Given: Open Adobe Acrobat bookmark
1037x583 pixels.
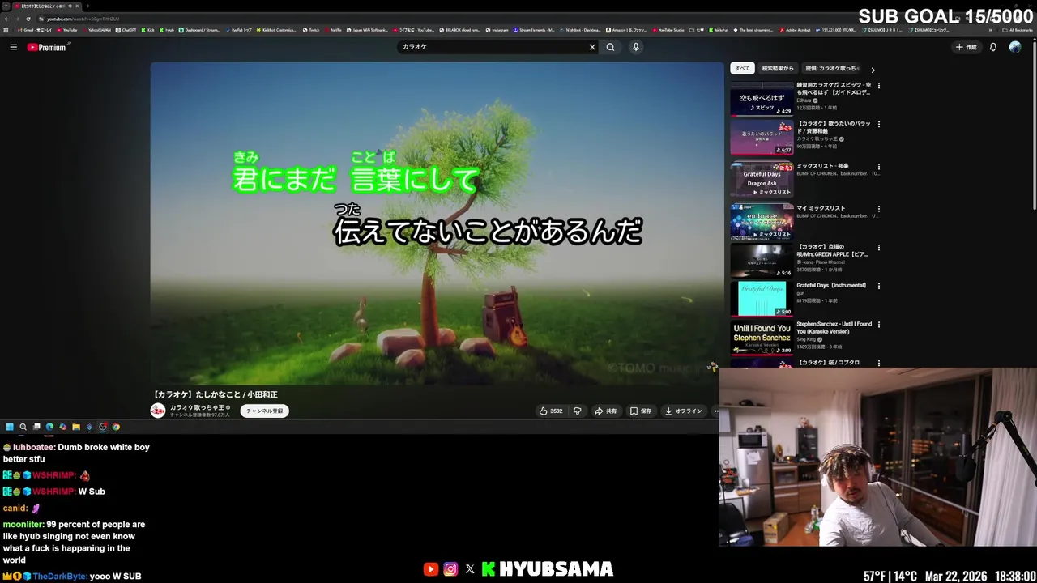Looking at the screenshot, I should [x=796, y=30].
